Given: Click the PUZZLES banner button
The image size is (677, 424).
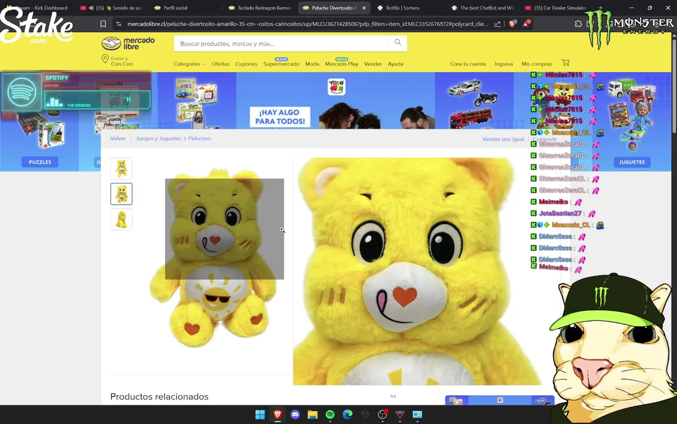Looking at the screenshot, I should (39, 162).
